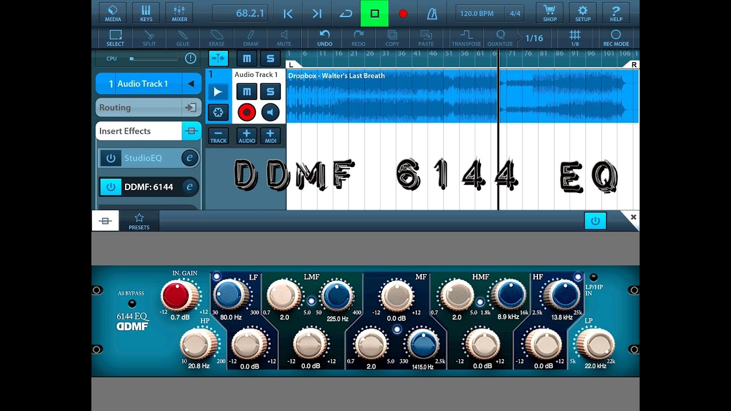Screen dimensions: 731x411
Task: Click the HP filter knob at 20.8 Hz
Action: [198, 344]
